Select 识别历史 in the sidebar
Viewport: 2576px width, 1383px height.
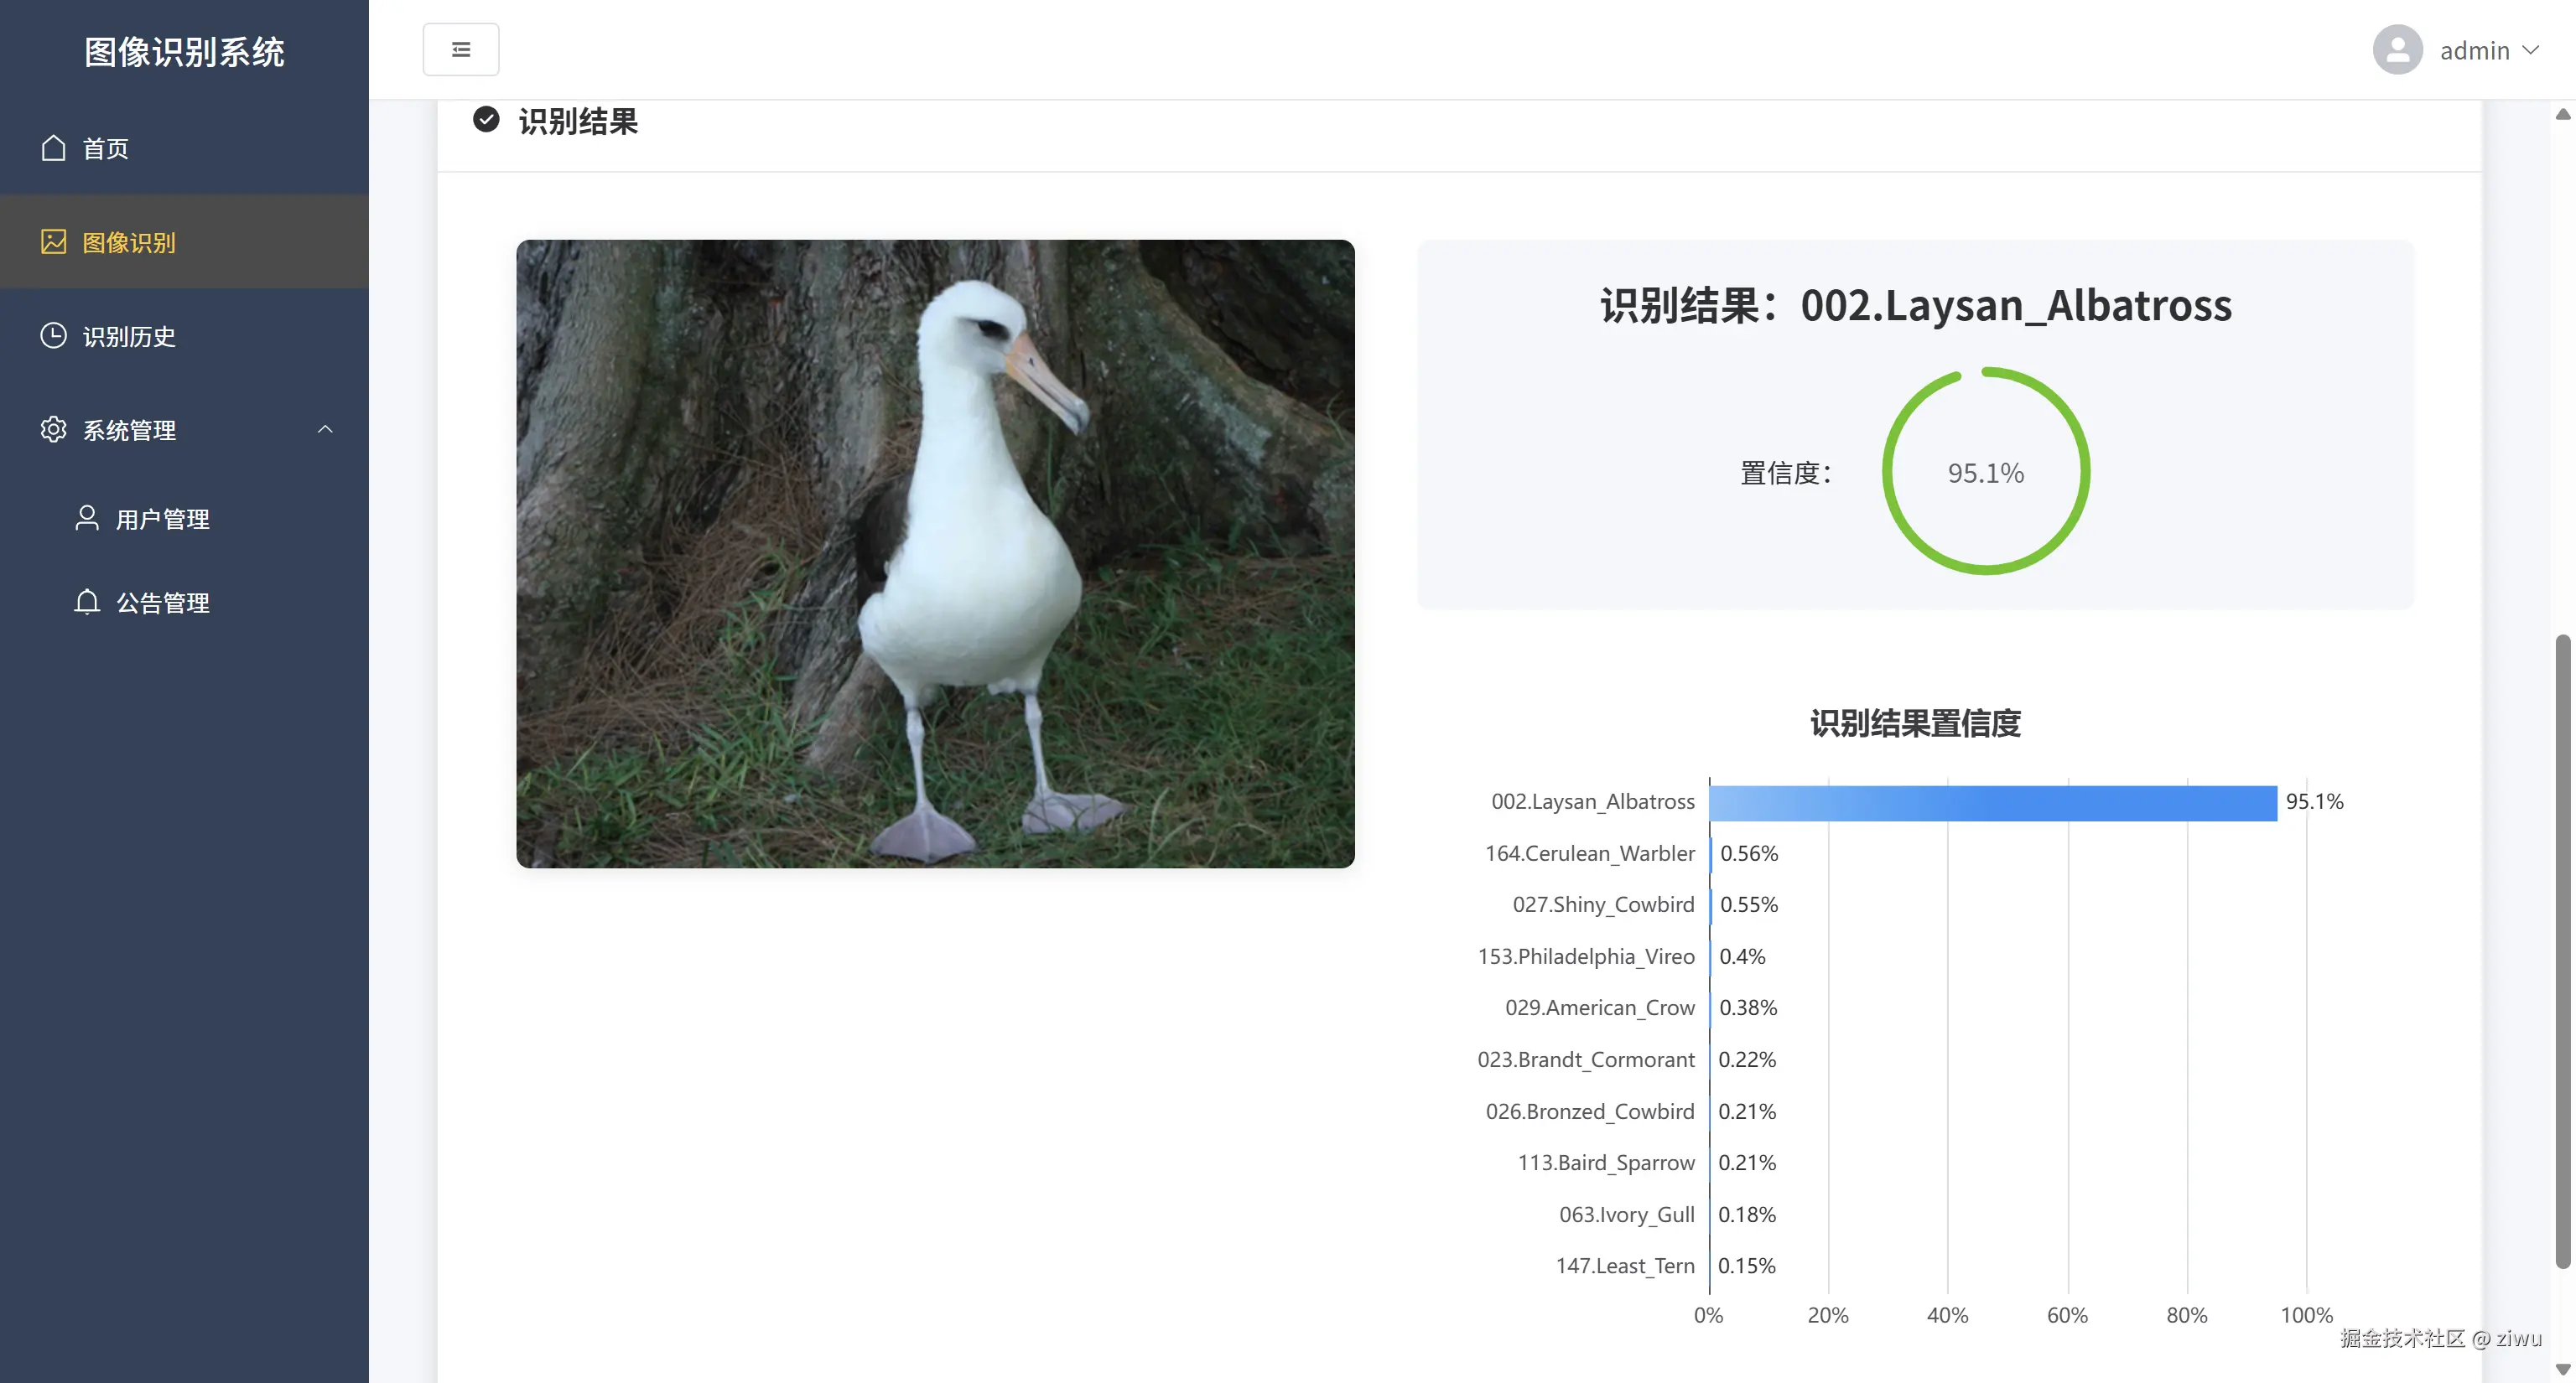tap(129, 337)
